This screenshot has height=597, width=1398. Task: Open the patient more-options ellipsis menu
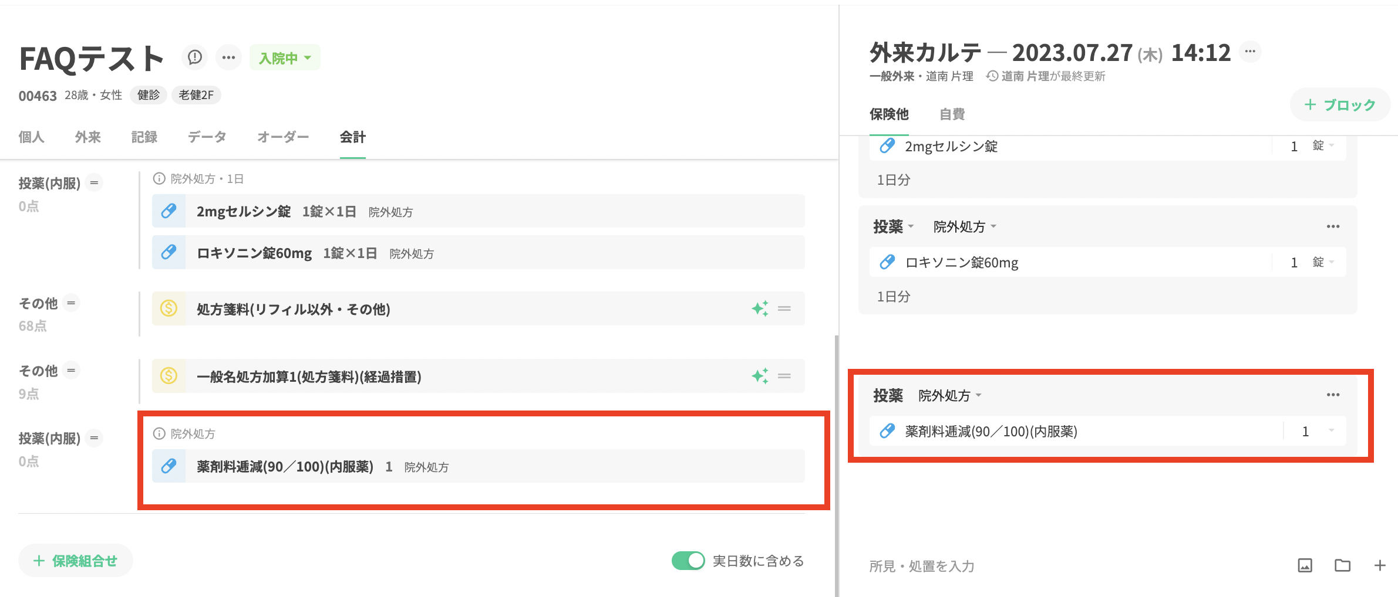pyautogui.click(x=228, y=57)
